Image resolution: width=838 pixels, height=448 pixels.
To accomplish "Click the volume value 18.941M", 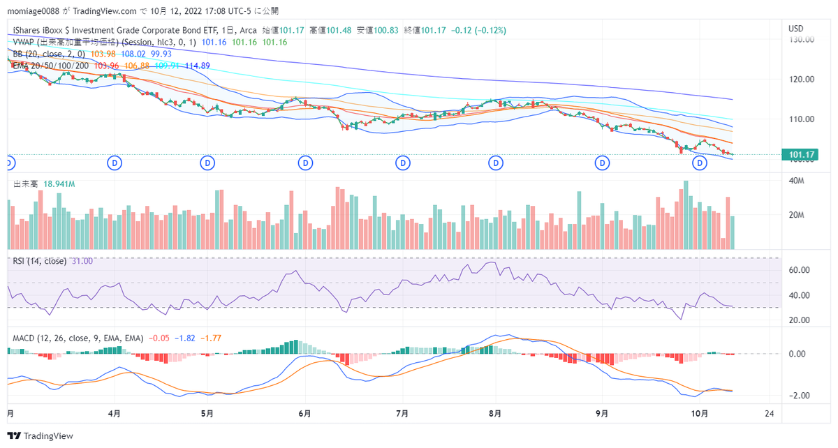I will point(59,184).
